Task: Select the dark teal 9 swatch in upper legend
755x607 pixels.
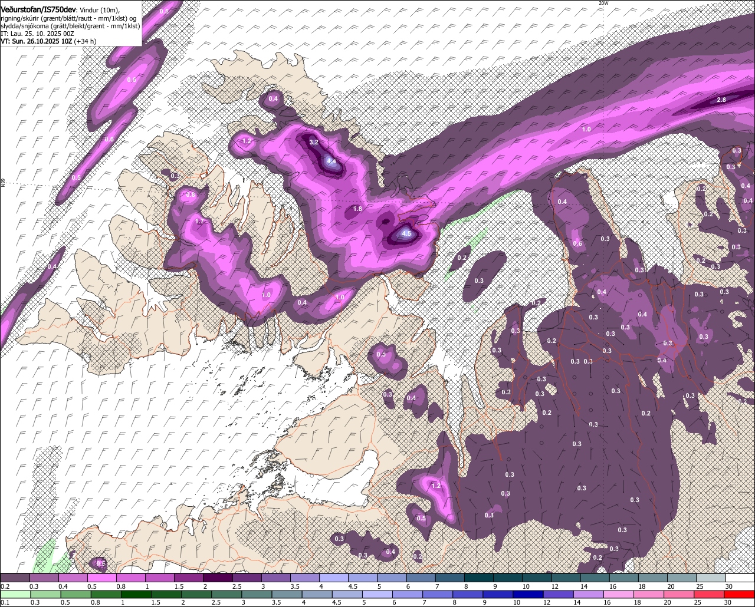Action: coord(508,578)
